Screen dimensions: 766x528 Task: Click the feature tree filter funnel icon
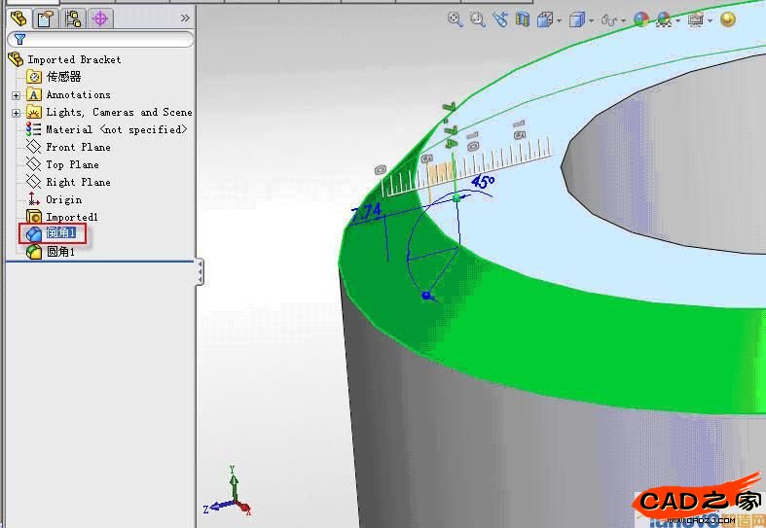pos(19,40)
